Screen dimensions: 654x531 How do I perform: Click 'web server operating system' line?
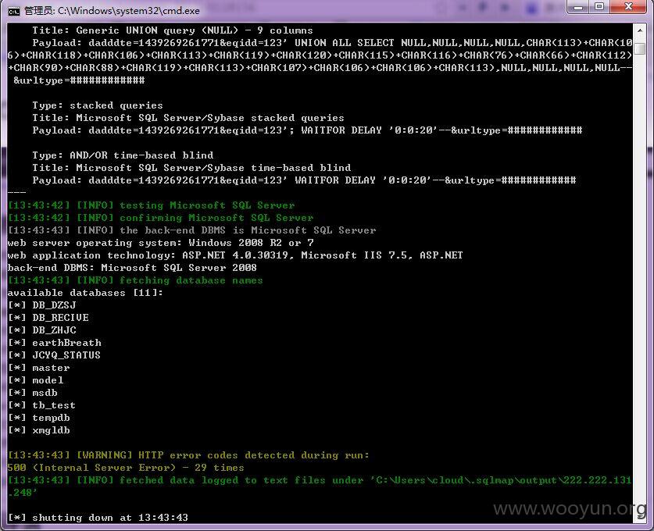(161, 243)
